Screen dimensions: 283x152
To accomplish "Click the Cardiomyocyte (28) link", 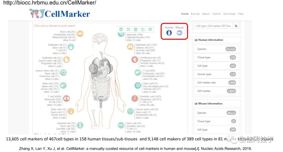I will coord(150,57).
